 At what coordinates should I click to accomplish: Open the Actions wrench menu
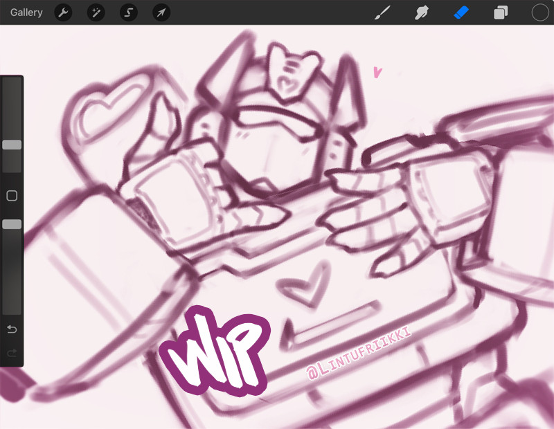pyautogui.click(x=63, y=12)
